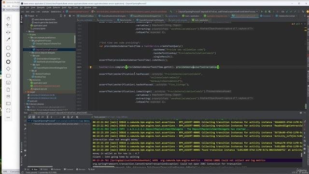
Task: Open the TODO tool window
Action: tap(44, 169)
